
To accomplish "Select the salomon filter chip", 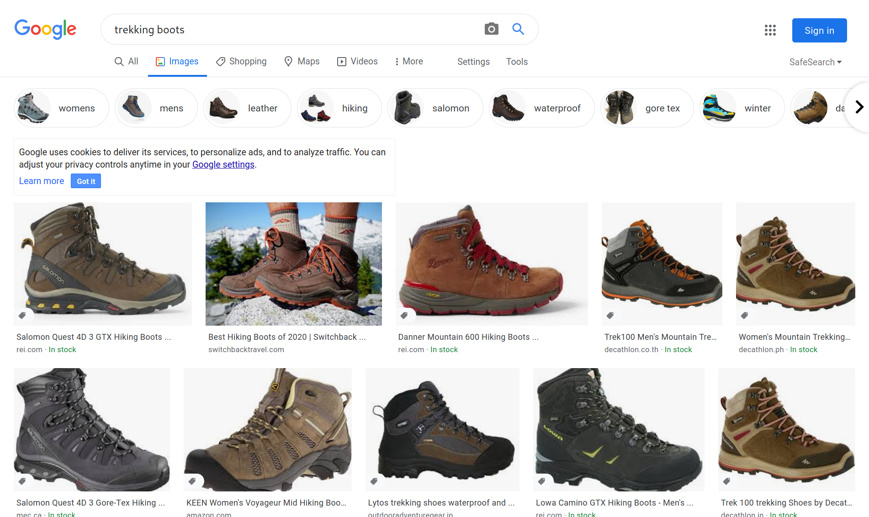I will pyautogui.click(x=435, y=108).
